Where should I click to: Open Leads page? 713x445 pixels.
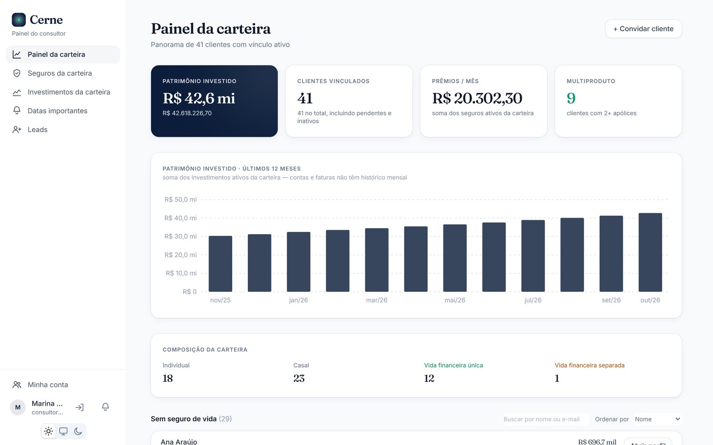click(x=63, y=129)
